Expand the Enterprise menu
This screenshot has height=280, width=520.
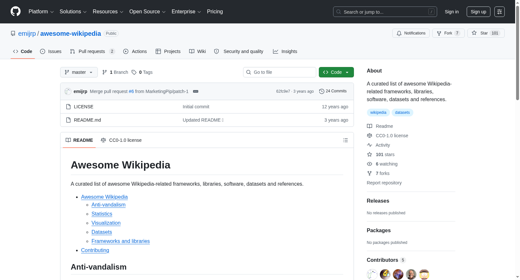[x=186, y=12]
